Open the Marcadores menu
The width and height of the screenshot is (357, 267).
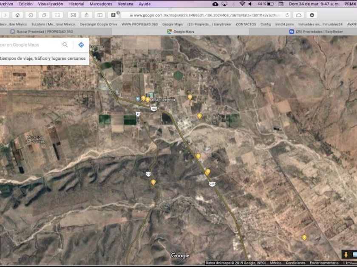(101, 4)
